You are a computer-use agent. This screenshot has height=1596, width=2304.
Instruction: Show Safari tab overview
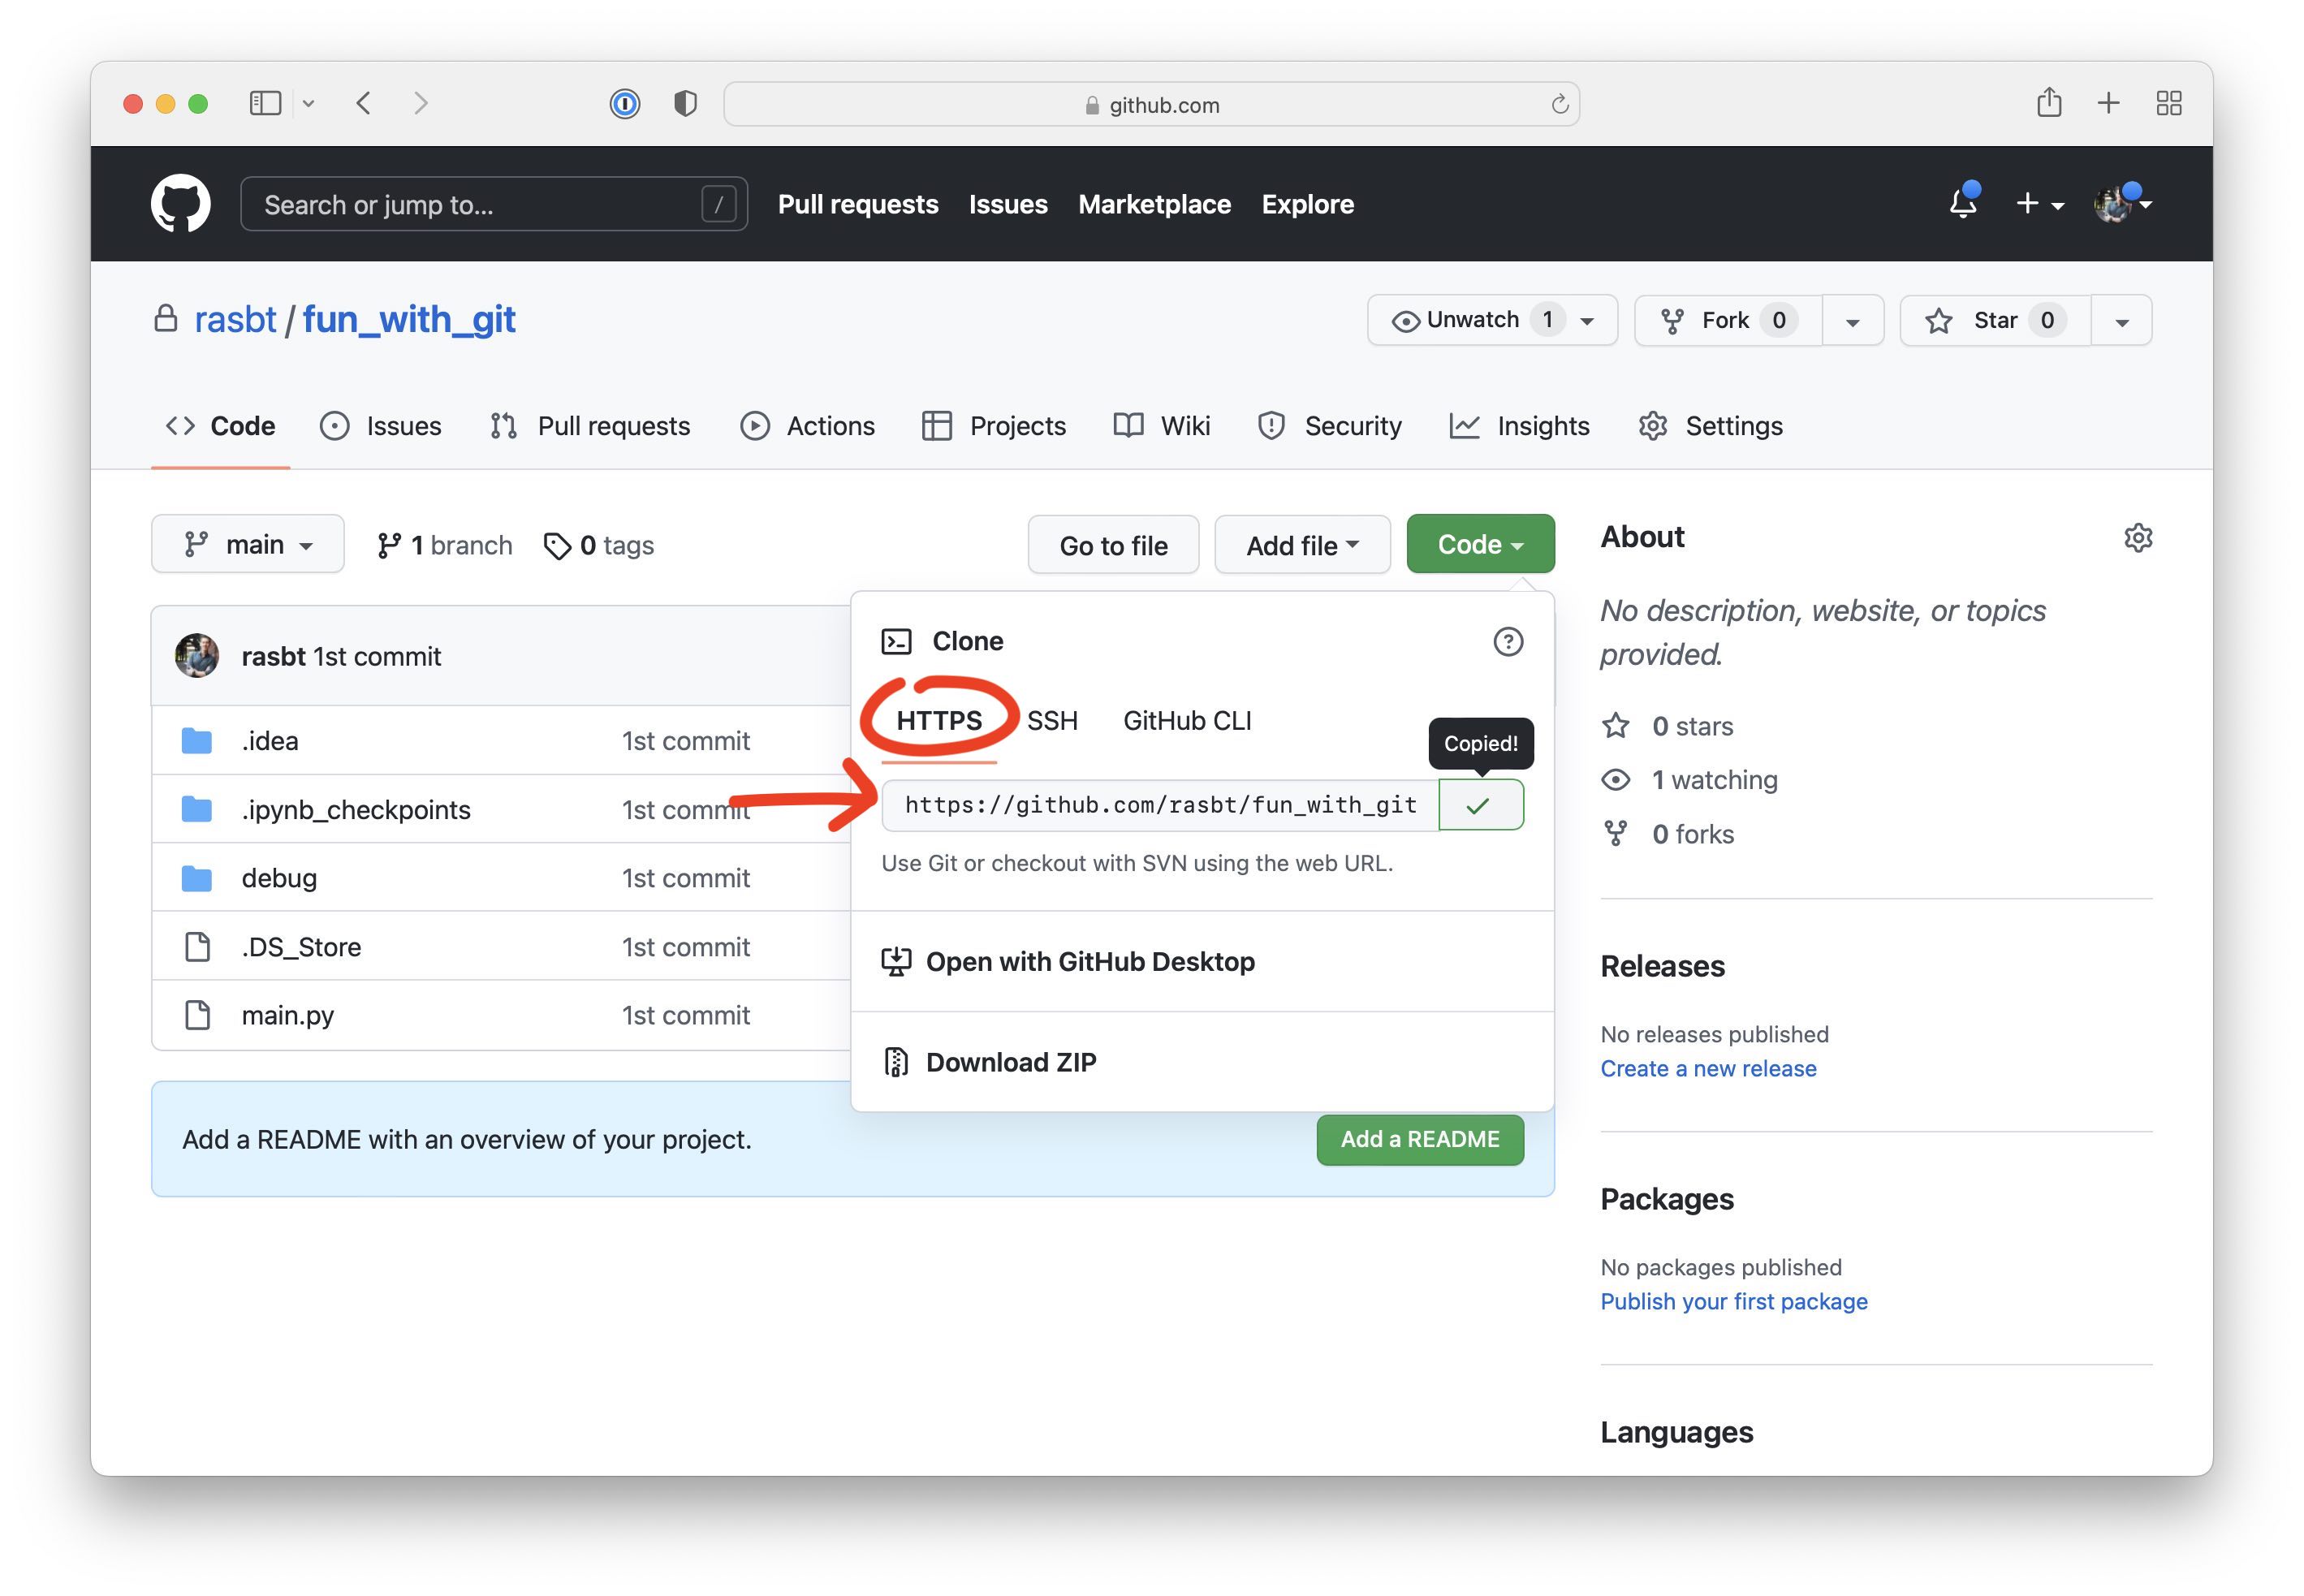click(x=2169, y=103)
